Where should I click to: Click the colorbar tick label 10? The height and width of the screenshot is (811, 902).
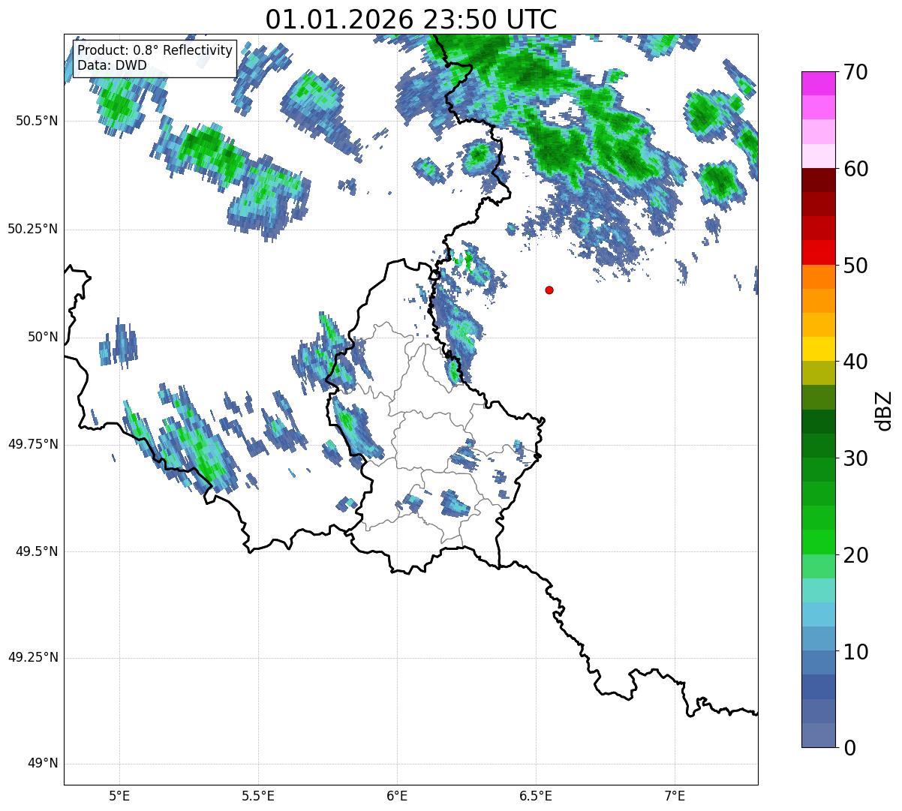click(855, 651)
